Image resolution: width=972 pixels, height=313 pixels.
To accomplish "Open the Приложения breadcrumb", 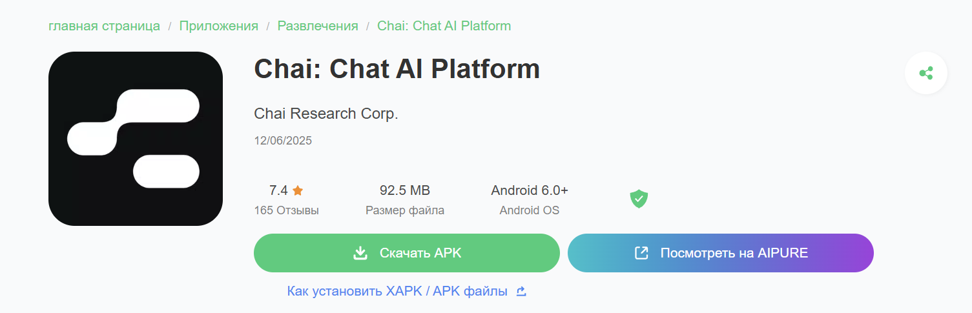I will 219,26.
